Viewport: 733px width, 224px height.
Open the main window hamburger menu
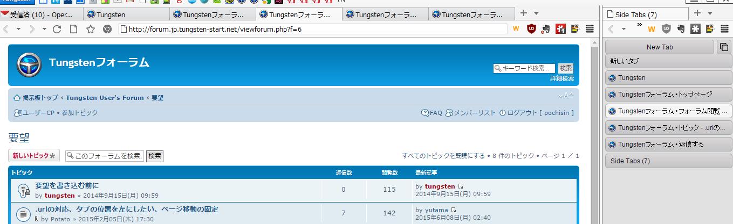[590, 28]
